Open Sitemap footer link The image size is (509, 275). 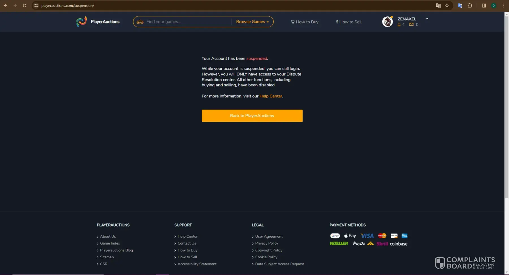[x=107, y=257]
